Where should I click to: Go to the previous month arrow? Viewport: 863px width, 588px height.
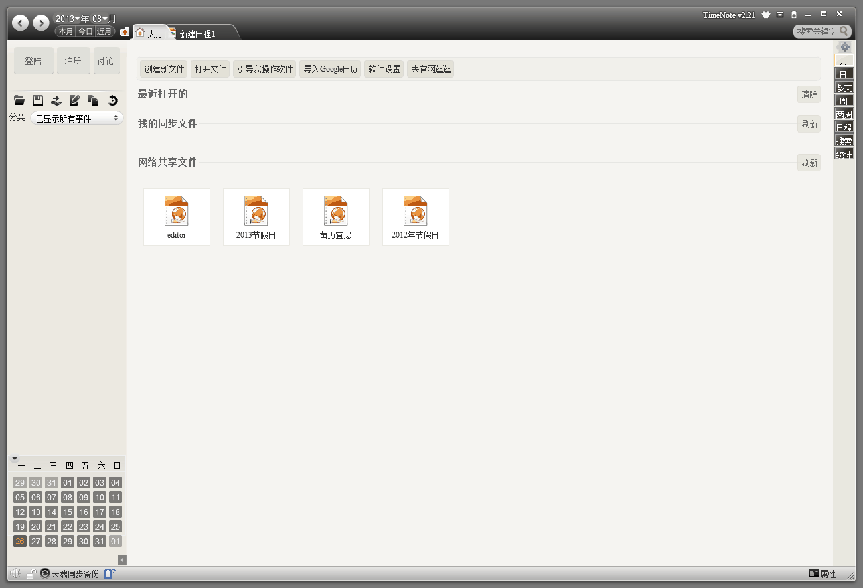[21, 23]
